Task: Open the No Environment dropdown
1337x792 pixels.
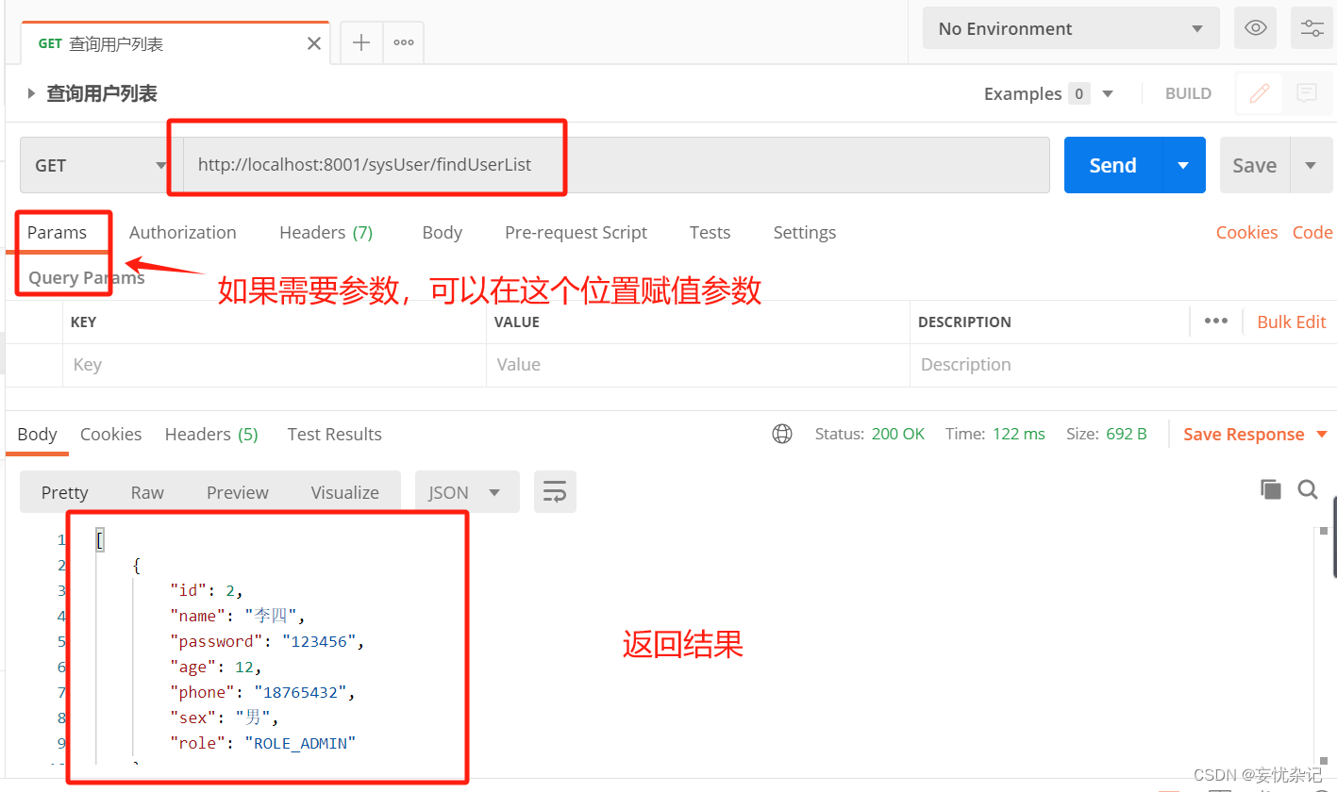Action: point(1071,28)
